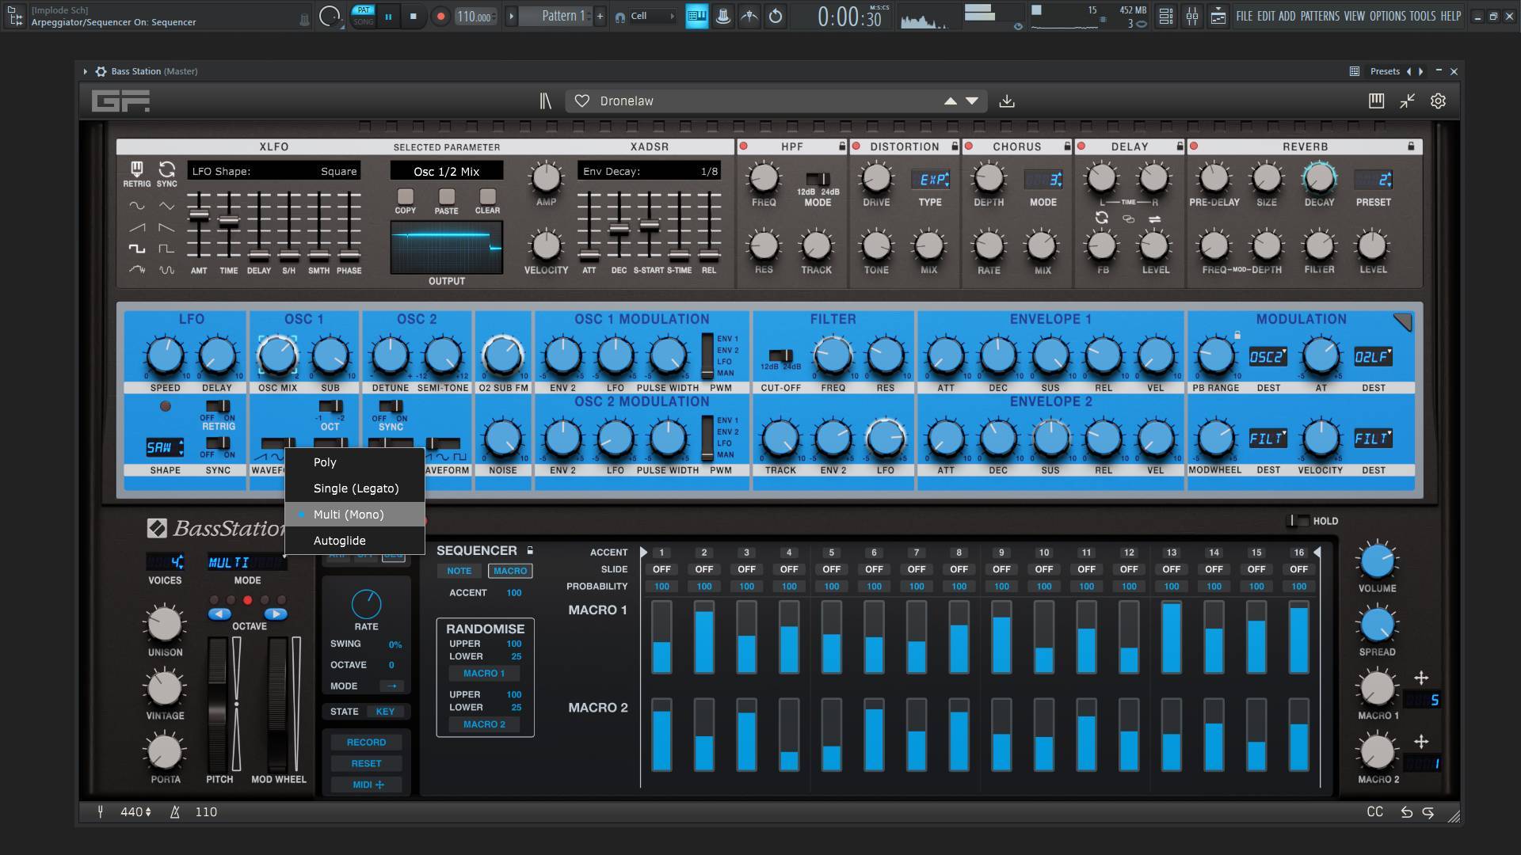This screenshot has width=1521, height=855.
Task: Open the FL Studio mixer icon
Action: (1191, 16)
